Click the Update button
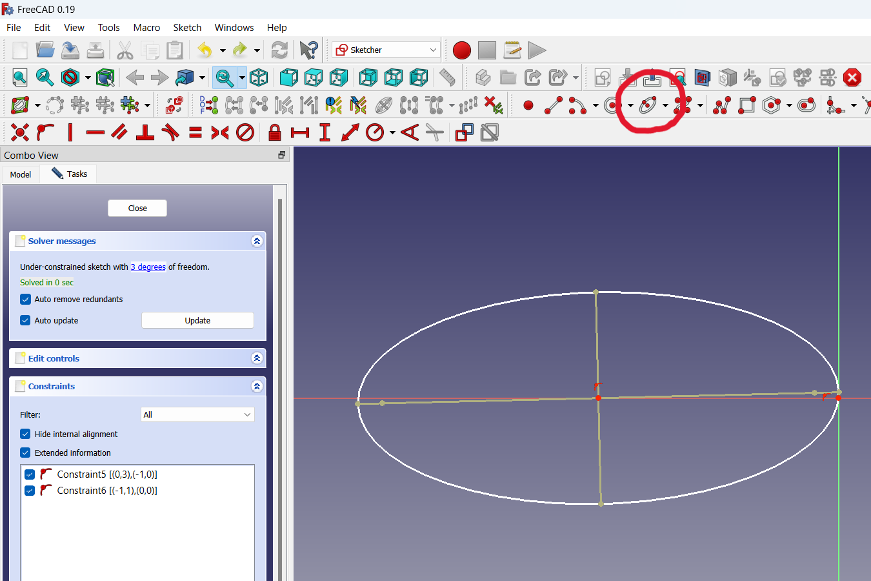 tap(197, 320)
